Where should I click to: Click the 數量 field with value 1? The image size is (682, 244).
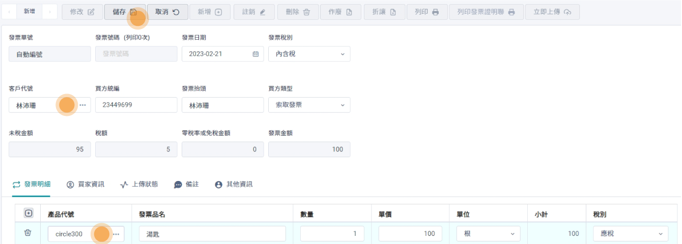click(x=332, y=234)
